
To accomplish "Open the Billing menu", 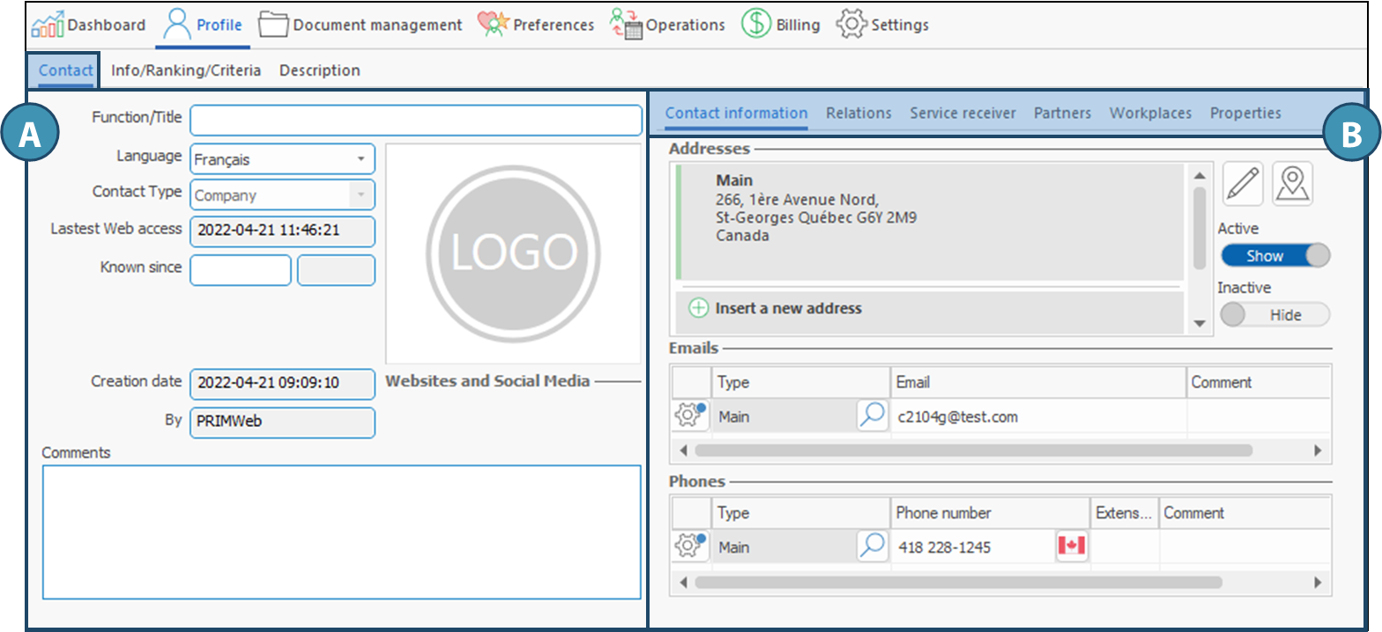I will [x=781, y=25].
